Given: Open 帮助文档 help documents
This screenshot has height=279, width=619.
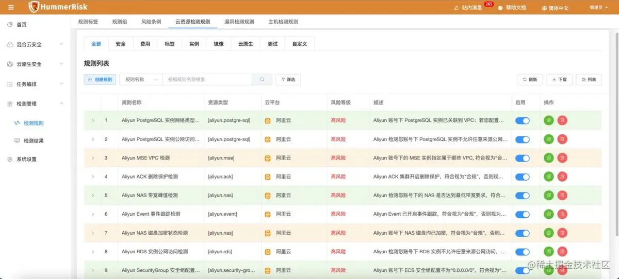Looking at the screenshot, I should click(x=512, y=8).
